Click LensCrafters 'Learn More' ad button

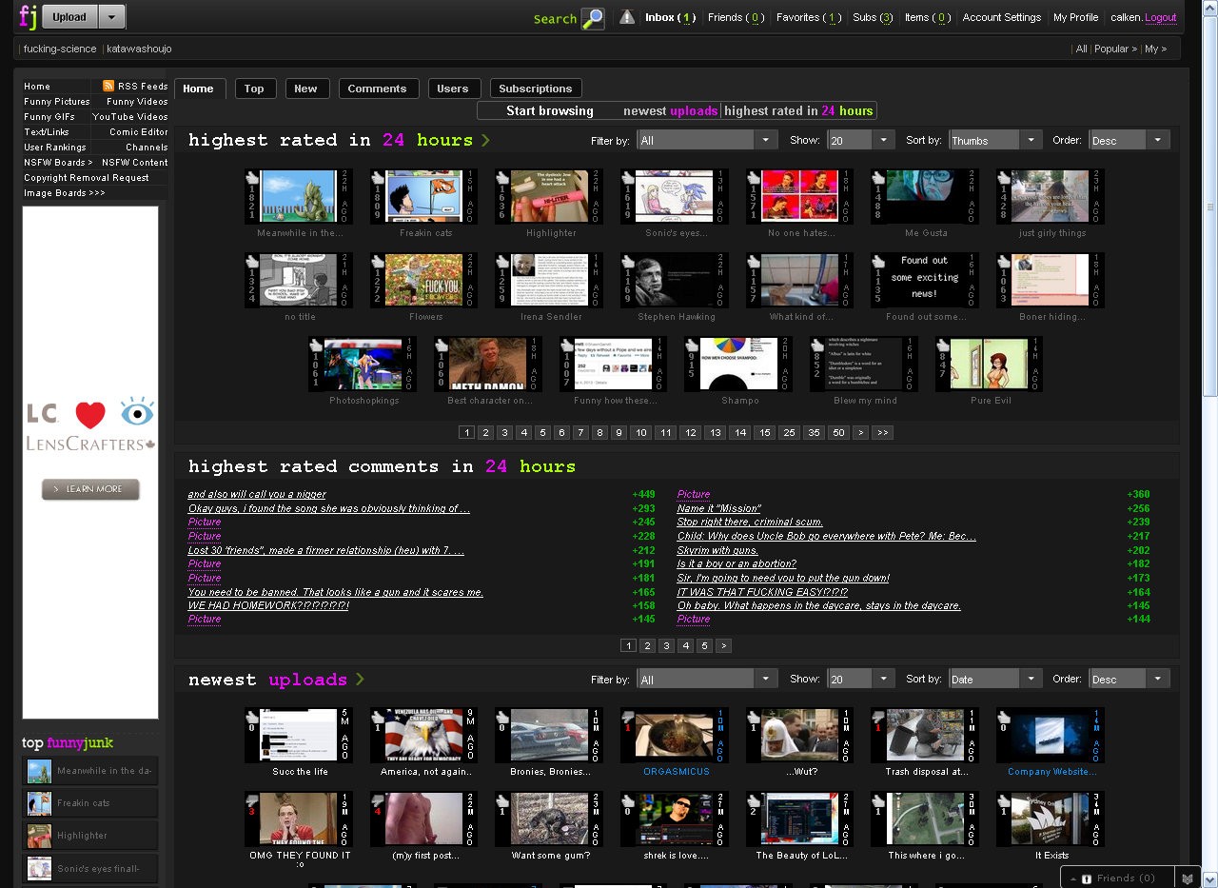[x=90, y=489]
